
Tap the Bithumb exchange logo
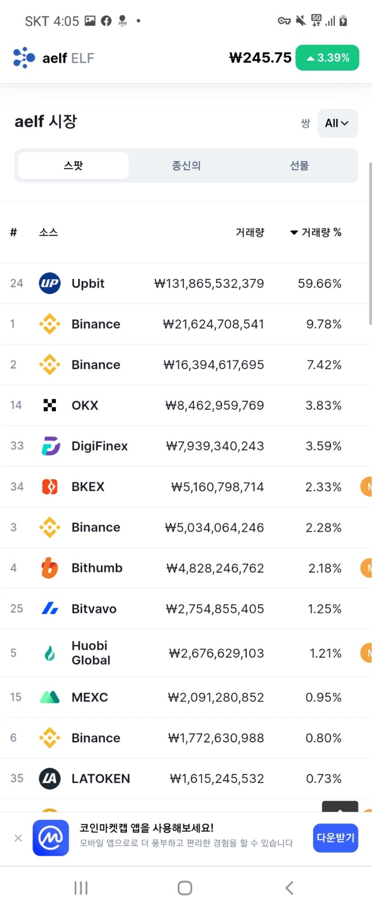(50, 568)
